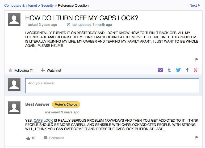Give thumbs up to best answer
Viewport: 205px width, 148px height.
pos(28,138)
